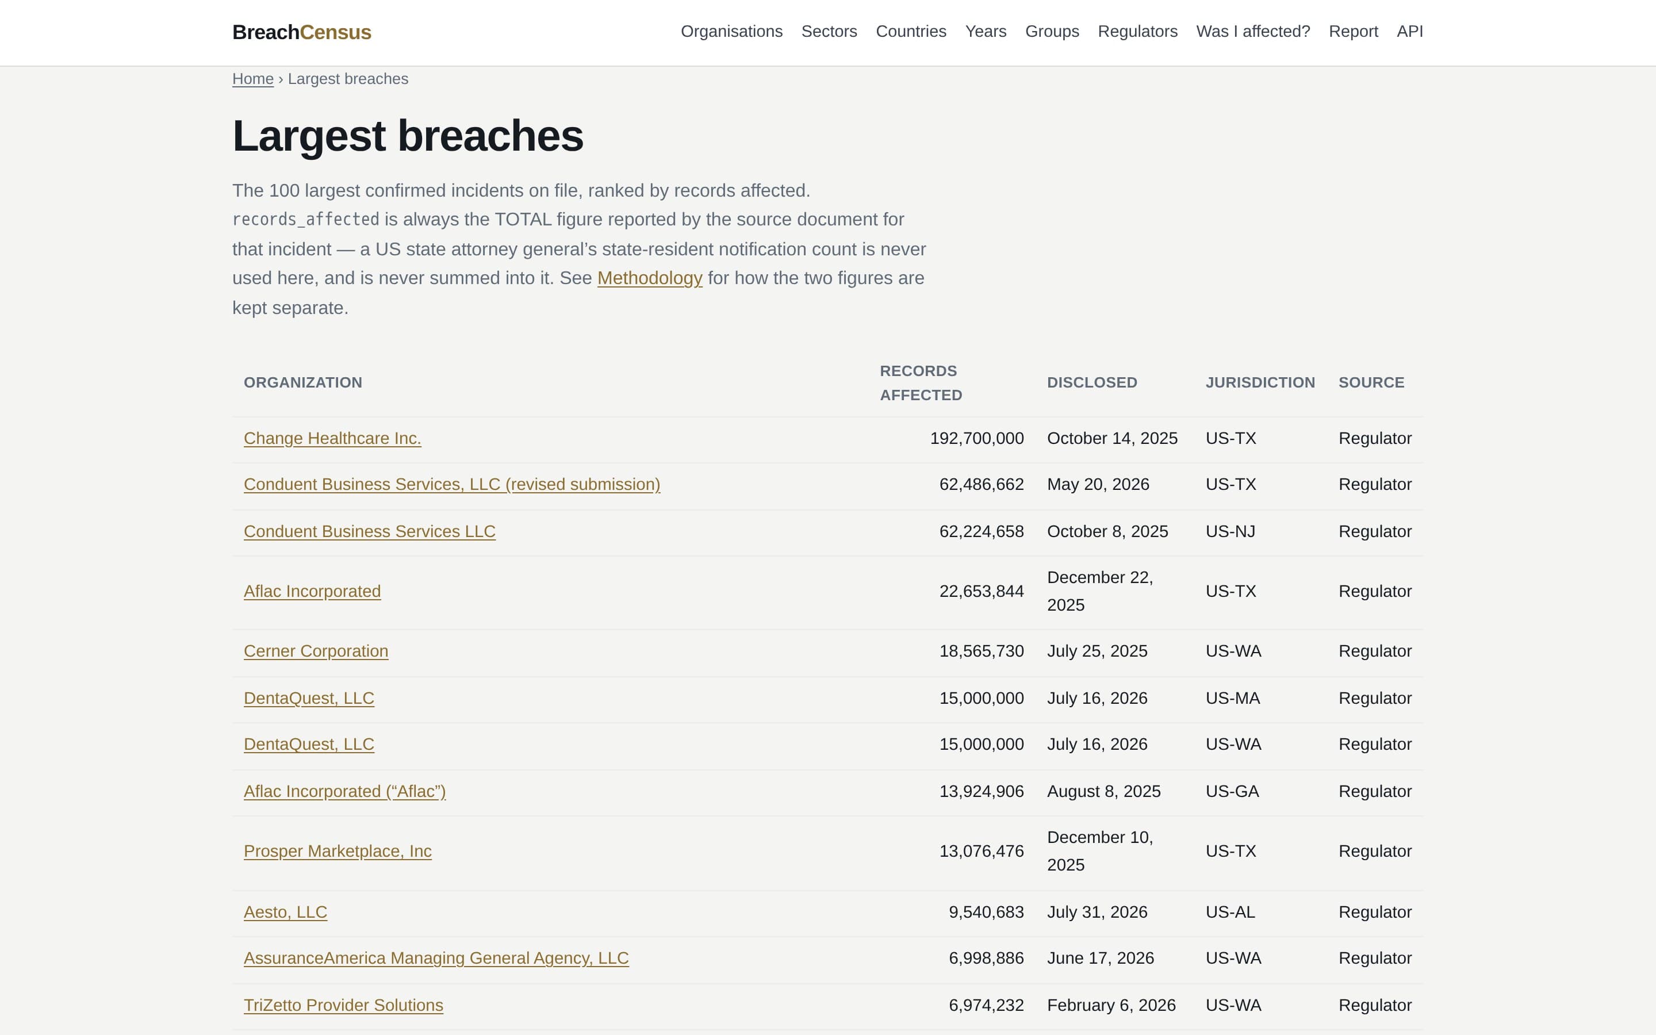Open the Aflac Incorporated entry (US-TX)

(x=312, y=591)
